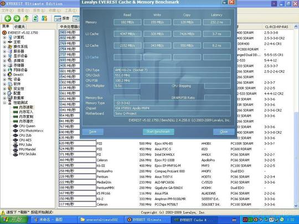The image size is (299, 224).
Task: Click the results list scrollbar up arrow
Action: (x=296, y=27)
